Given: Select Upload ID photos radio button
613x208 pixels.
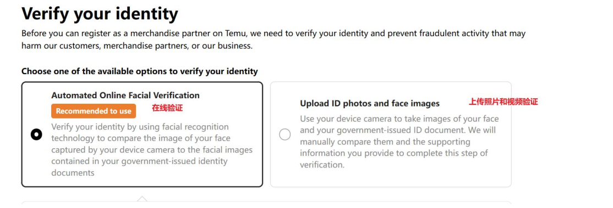Looking at the screenshot, I should pos(285,134).
